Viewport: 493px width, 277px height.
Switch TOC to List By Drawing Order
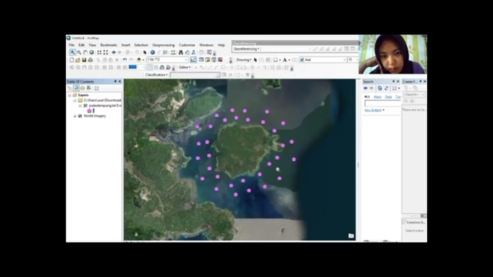point(70,88)
